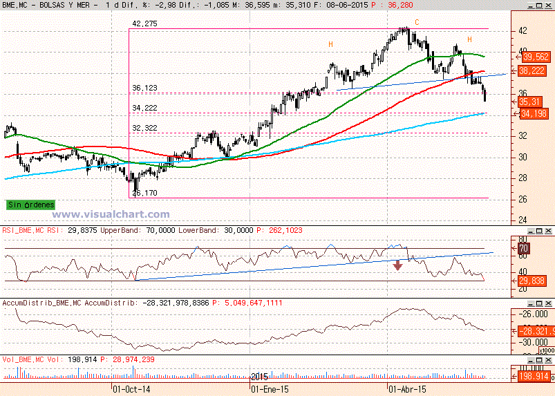
Task: Click the RSI upper band 70 marker
Action: coord(523,248)
